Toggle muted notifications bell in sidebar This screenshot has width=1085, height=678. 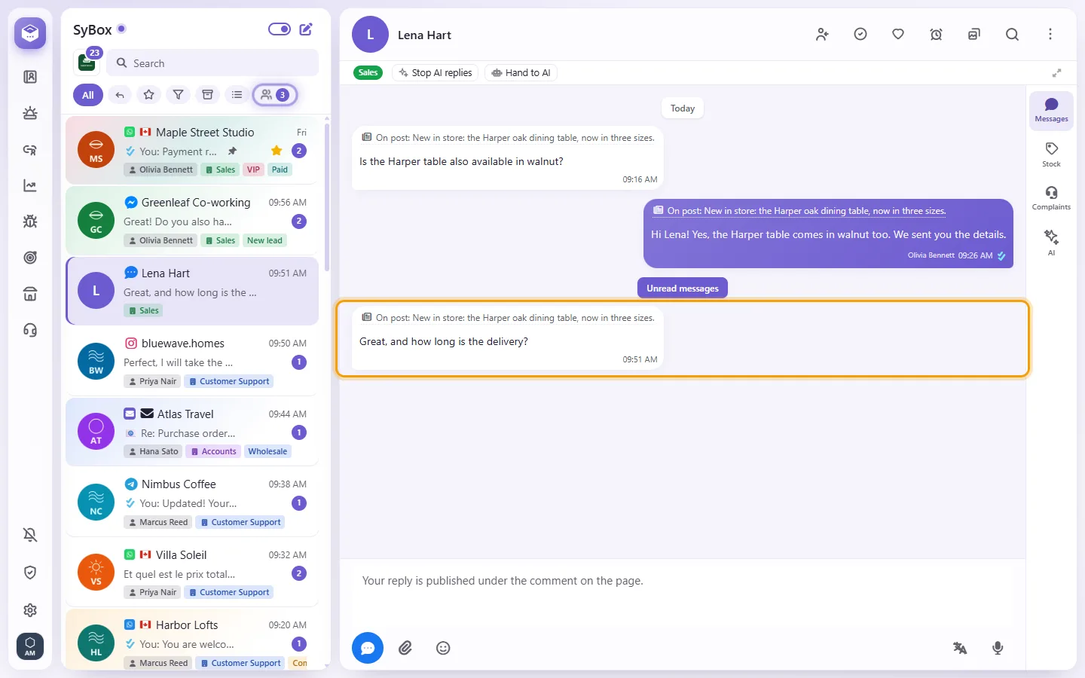pos(30,535)
